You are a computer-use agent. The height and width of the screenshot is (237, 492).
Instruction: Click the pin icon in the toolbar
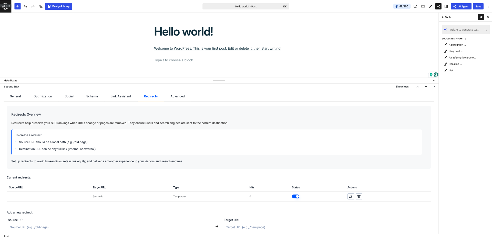[430, 6]
